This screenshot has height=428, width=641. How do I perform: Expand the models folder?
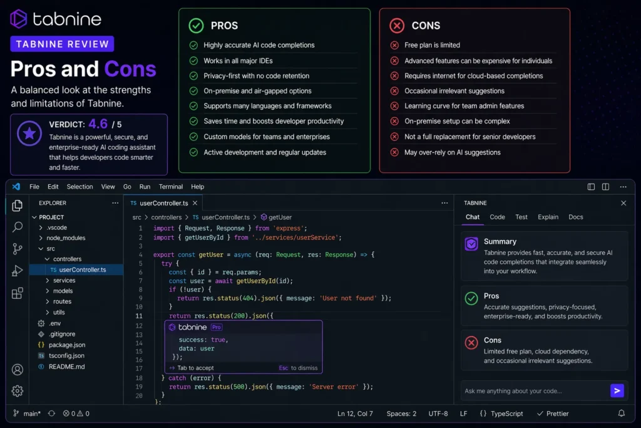click(48, 291)
